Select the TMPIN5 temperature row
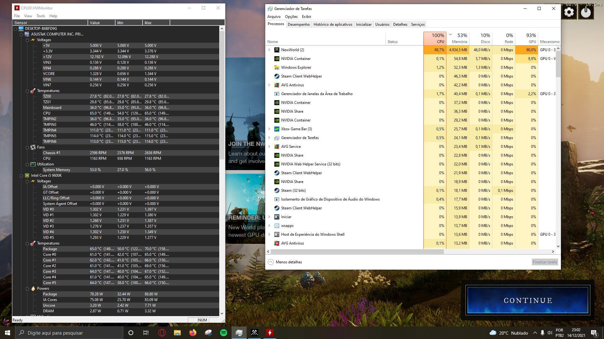 coord(131,136)
